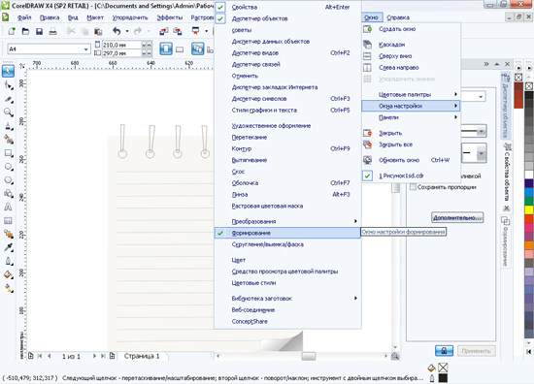
Task: Click the New document icon
Action: coord(12,31)
